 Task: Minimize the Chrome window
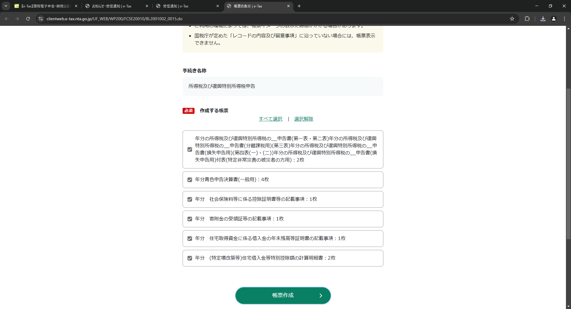pos(537,6)
